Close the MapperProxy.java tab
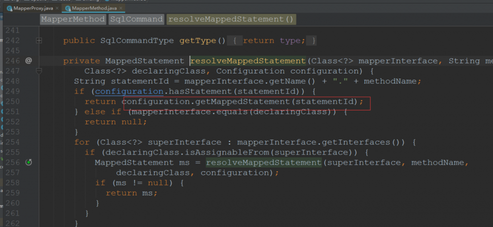Viewport: 493px width, 227px height. (57, 8)
